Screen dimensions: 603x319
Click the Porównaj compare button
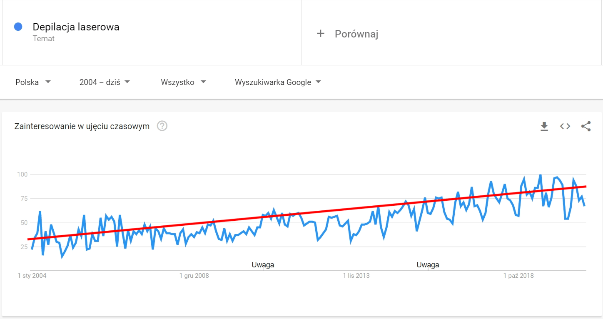click(356, 34)
